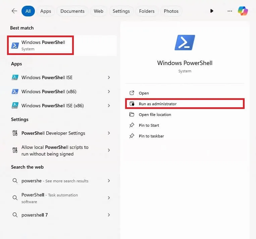This screenshot has width=256, height=239.
Task: Expand chevron for Windows PowerShell ISE
Action: click(x=109, y=77)
